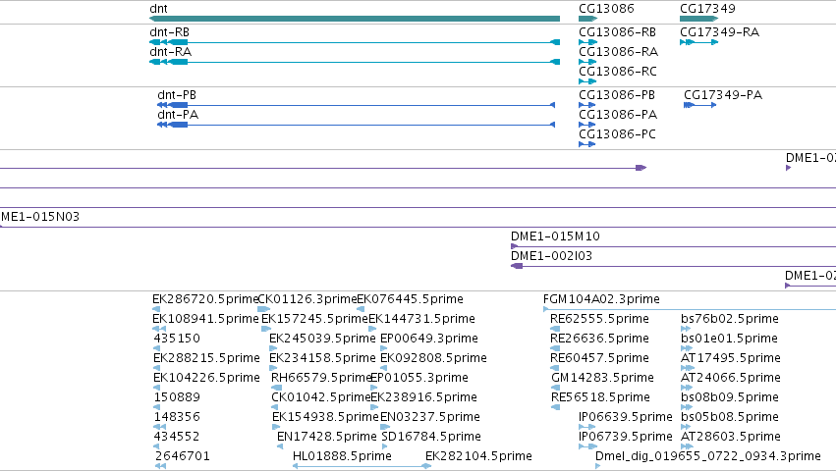Screen dimensions: 836x471
Task: Click the DME1-002I03 clone label
Action: pos(551,256)
